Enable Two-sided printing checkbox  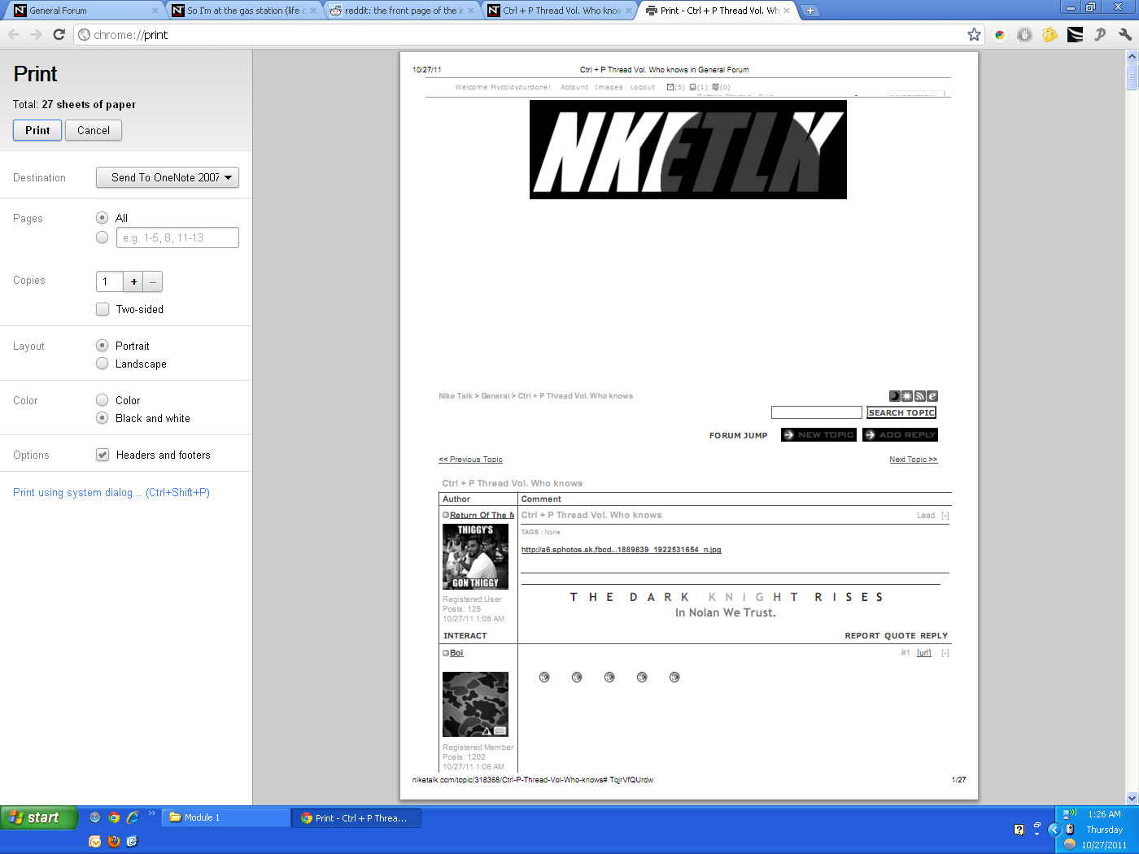click(103, 309)
